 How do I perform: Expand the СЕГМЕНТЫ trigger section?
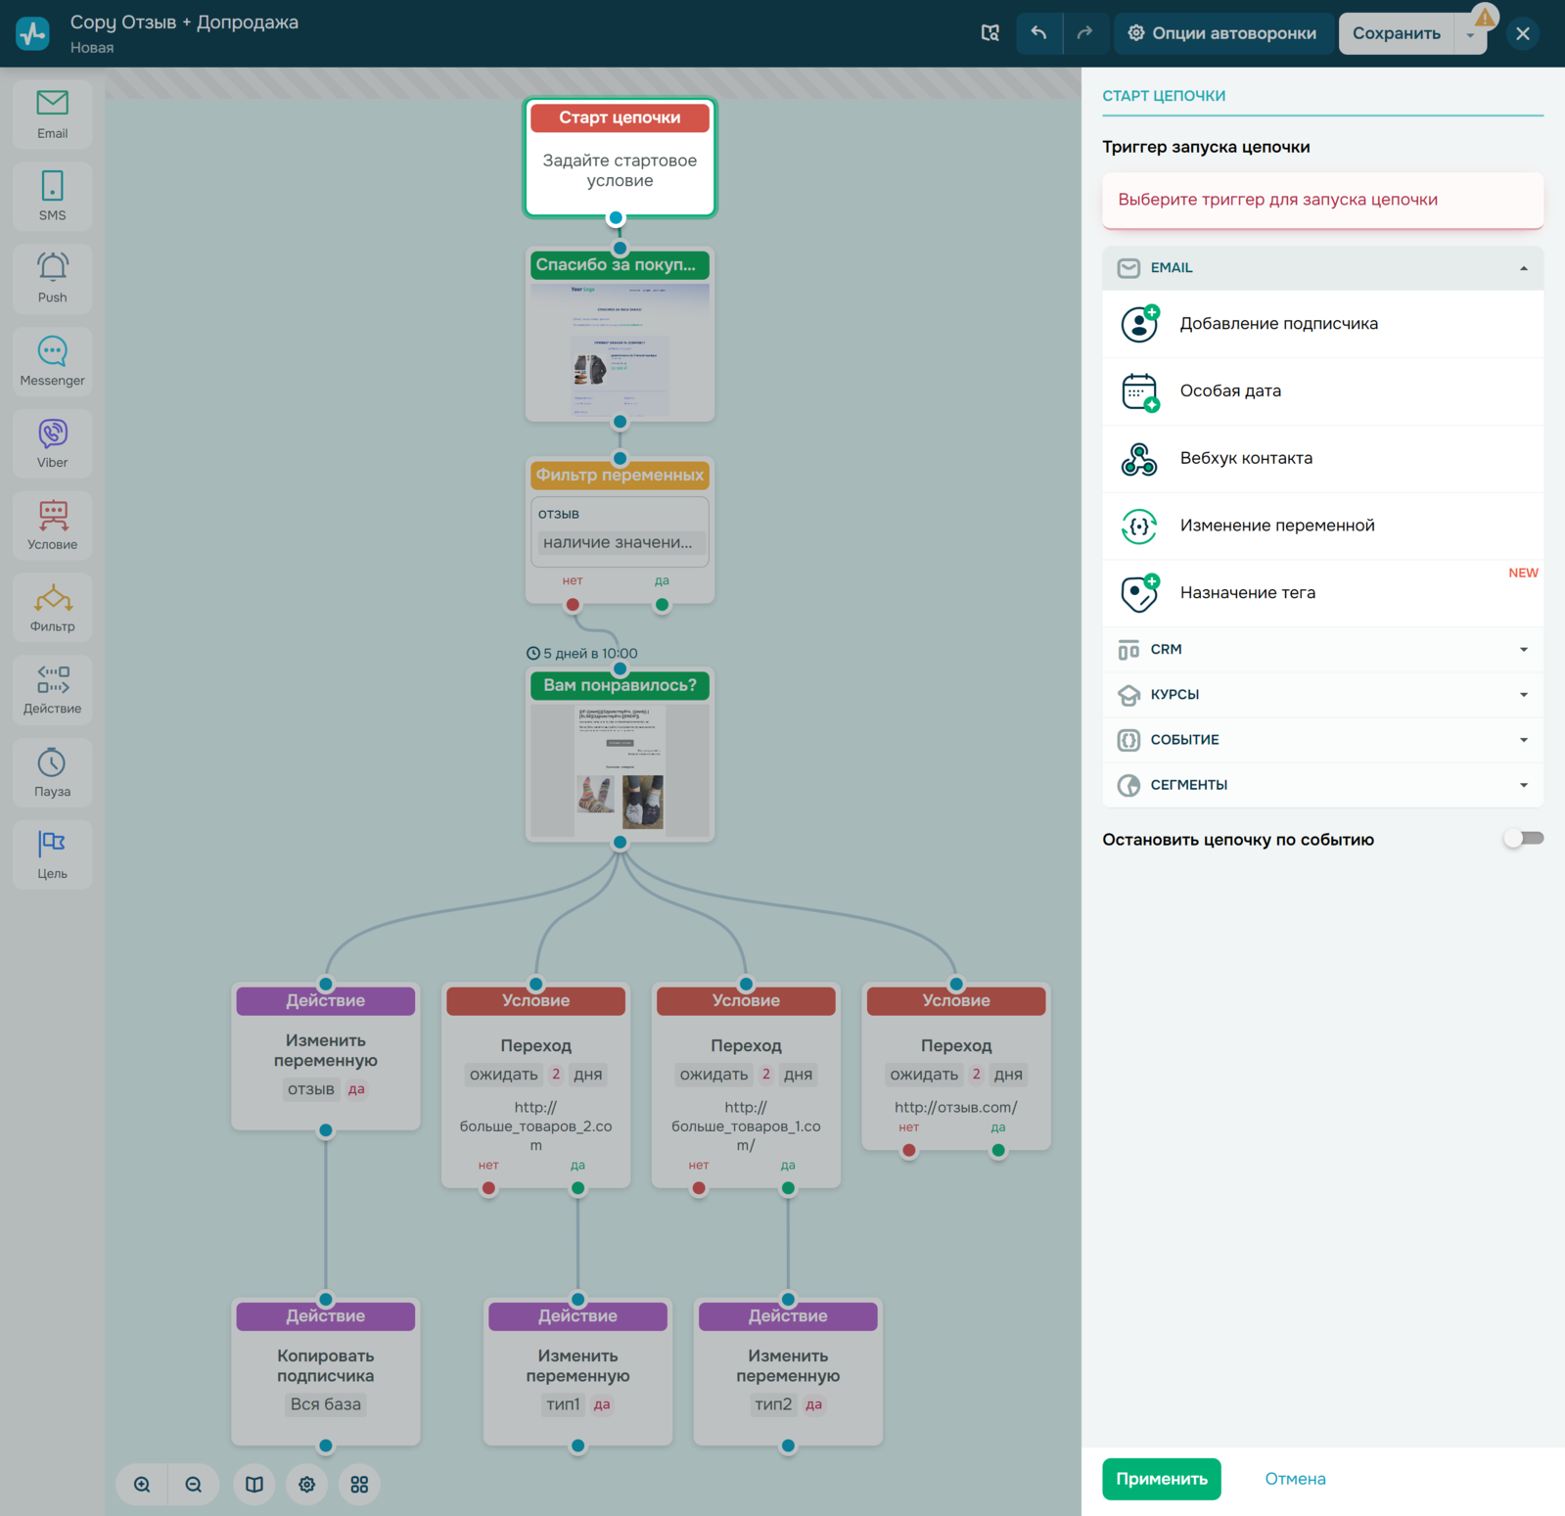click(1322, 785)
